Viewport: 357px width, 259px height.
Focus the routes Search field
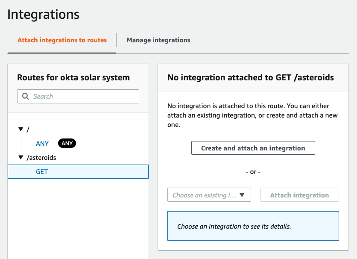point(78,96)
